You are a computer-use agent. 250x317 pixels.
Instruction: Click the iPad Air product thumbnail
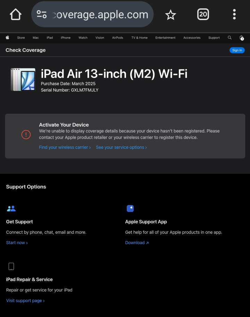23,79
